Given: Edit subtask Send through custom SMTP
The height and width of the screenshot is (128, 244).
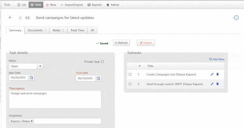Looking at the screenshot, I should [212, 84].
